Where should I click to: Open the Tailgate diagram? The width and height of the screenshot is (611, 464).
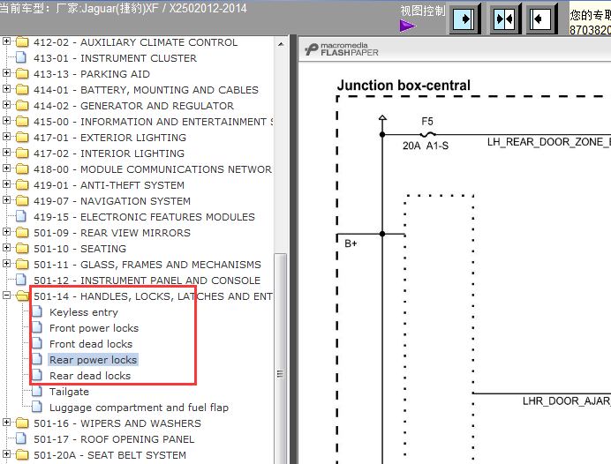click(69, 392)
